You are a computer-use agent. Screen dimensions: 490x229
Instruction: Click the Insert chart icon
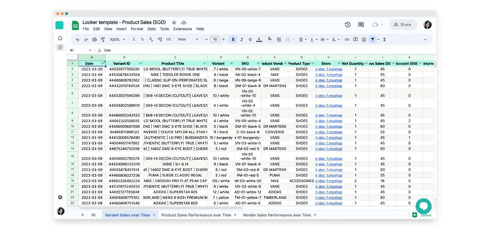pos(364,39)
